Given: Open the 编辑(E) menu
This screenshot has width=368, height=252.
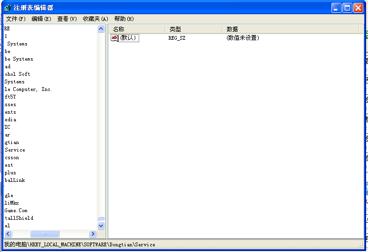Looking at the screenshot, I should coord(41,19).
